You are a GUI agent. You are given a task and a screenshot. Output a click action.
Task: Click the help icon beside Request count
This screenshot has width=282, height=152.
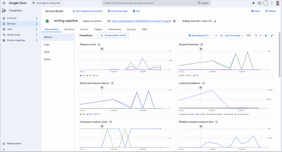pyautogui.click(x=99, y=44)
